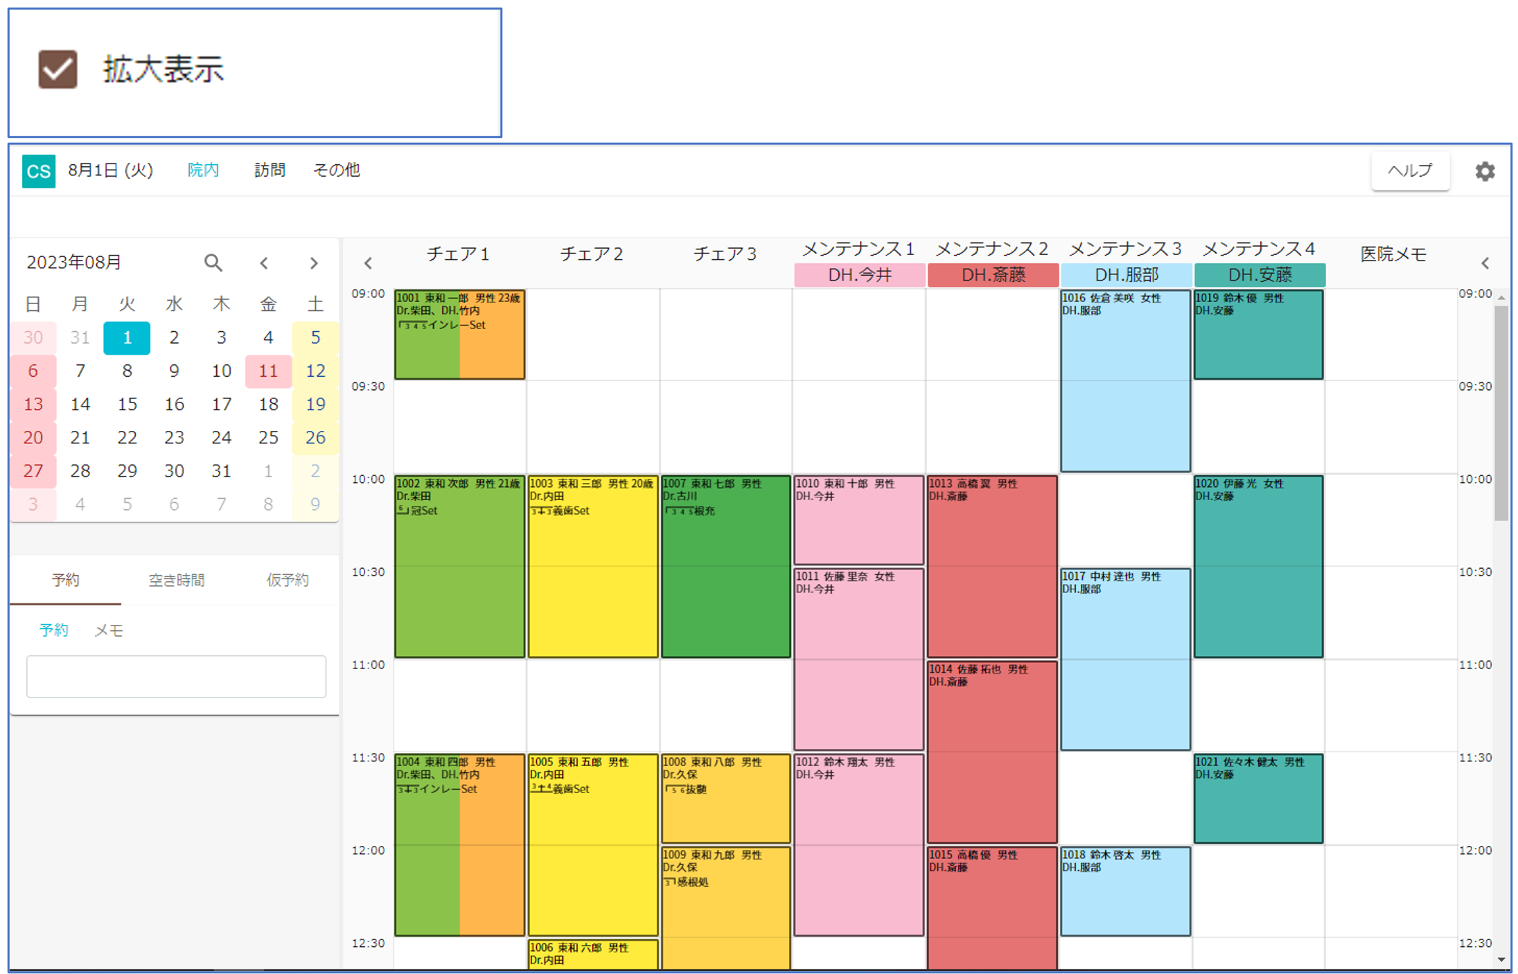1518x974 pixels.
Task: Select the メモ link under 予約
Action: 109,630
